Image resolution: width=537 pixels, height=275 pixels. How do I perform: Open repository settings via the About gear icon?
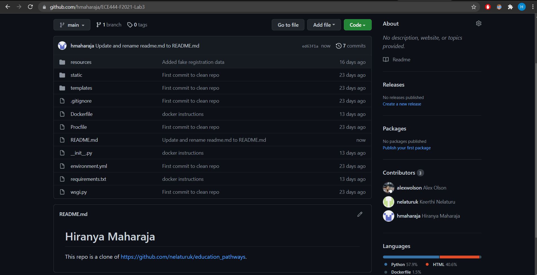tap(478, 23)
